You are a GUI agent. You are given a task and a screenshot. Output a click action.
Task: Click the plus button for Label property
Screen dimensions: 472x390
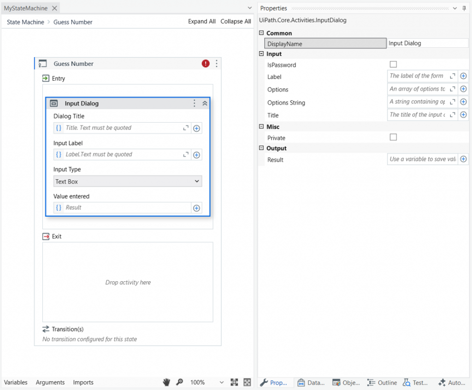464,76
